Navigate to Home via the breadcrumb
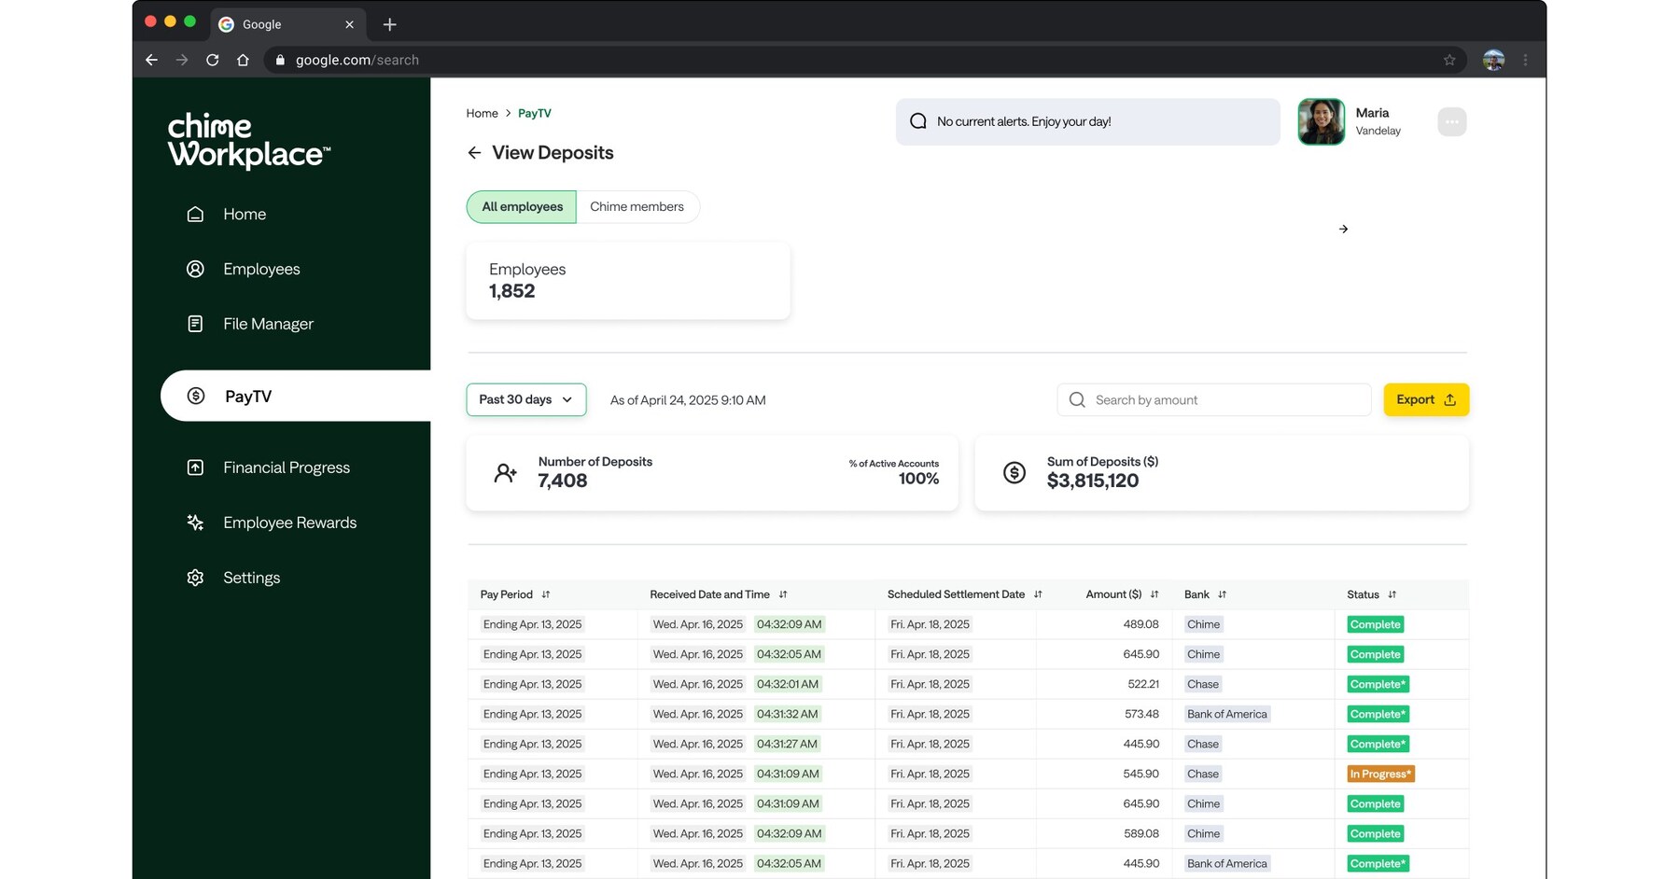 point(482,113)
